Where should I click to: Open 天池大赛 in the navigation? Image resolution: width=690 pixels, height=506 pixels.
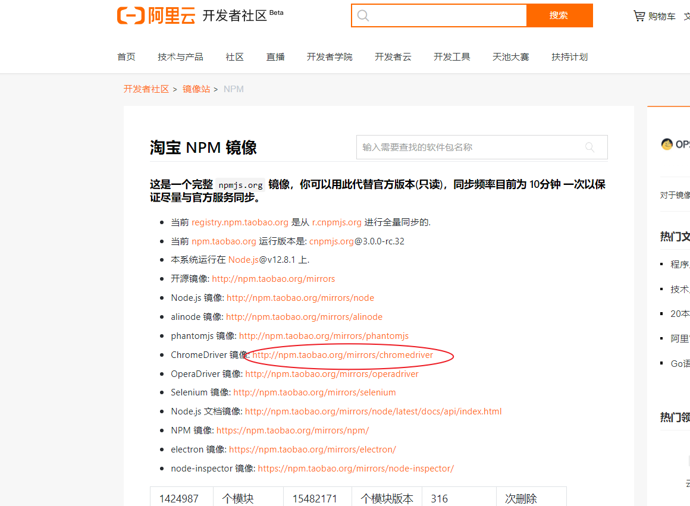[511, 56]
